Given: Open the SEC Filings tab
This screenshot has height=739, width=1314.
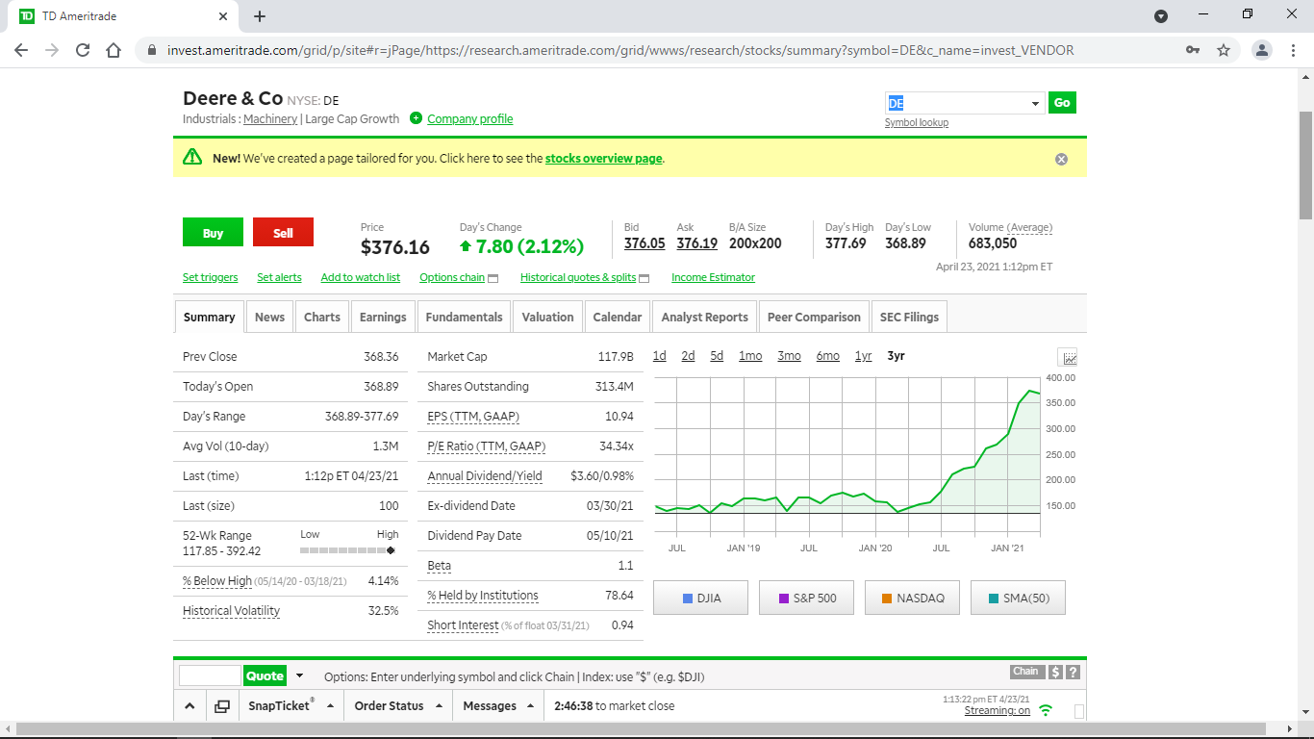Looking at the screenshot, I should (x=909, y=317).
